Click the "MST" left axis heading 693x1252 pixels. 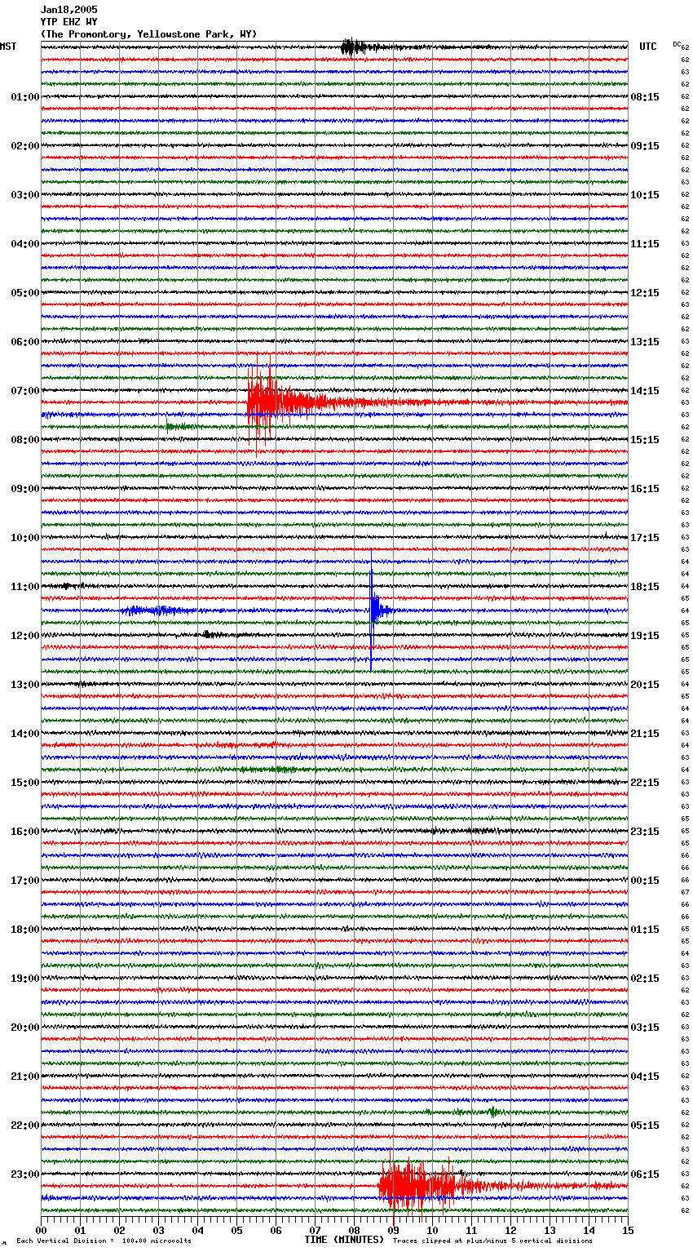[8, 47]
